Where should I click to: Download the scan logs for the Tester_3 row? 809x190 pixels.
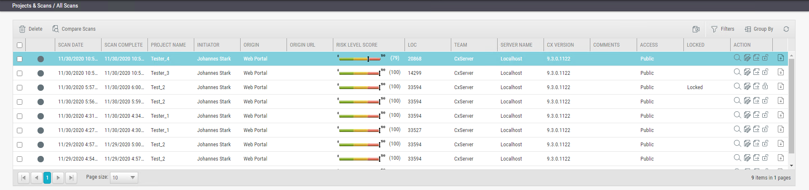tap(780, 72)
